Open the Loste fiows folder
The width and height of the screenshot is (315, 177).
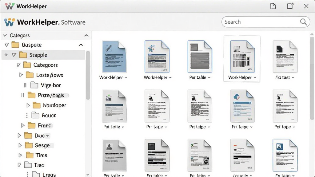coord(44,75)
